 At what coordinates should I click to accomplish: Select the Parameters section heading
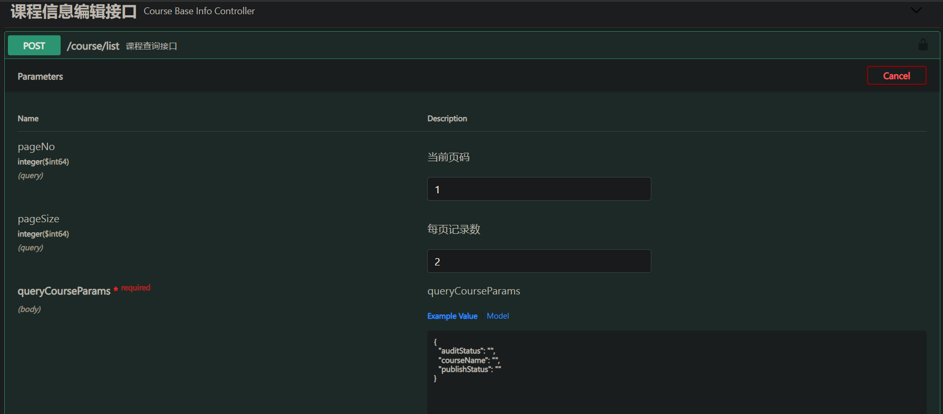40,76
